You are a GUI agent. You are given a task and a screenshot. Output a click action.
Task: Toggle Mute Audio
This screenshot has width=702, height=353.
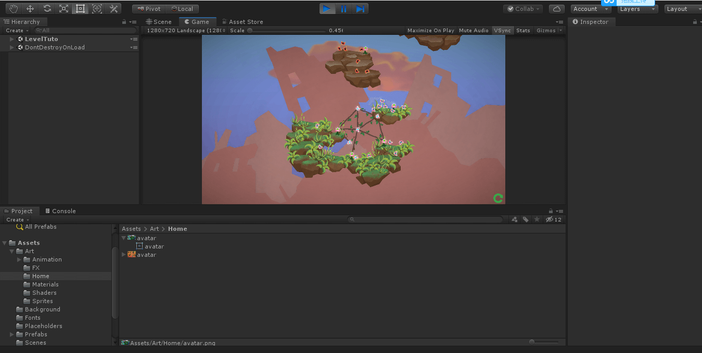tap(474, 30)
